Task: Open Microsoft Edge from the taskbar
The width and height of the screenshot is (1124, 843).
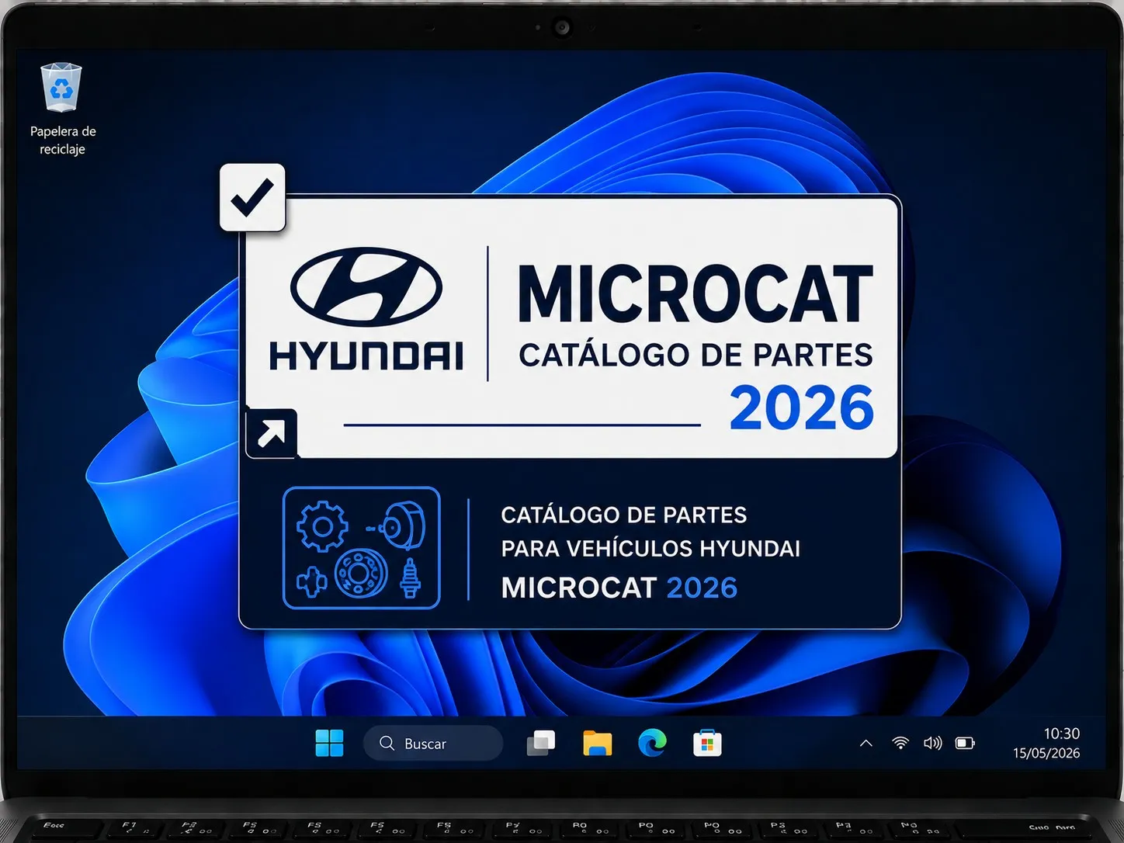Action: (652, 743)
